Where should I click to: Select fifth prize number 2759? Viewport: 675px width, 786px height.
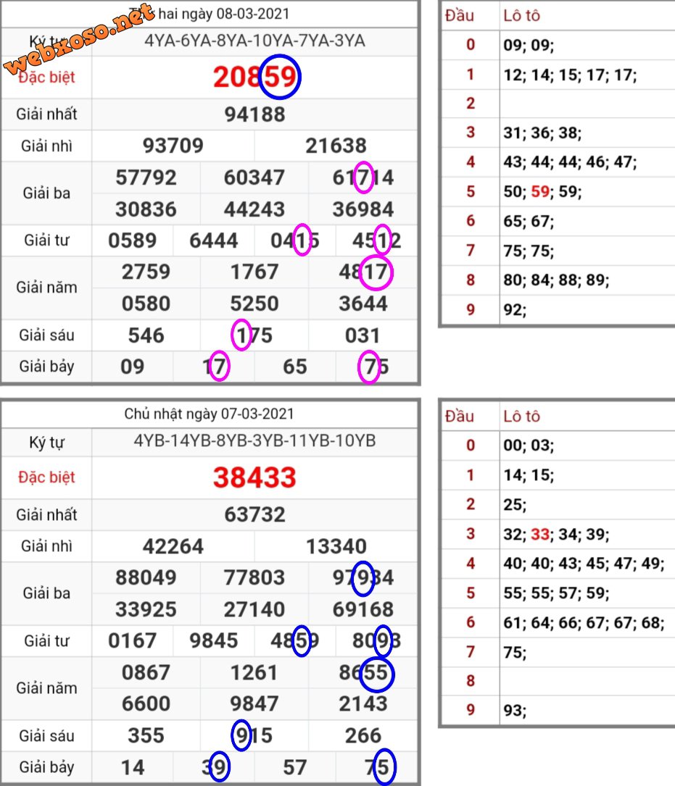146,272
